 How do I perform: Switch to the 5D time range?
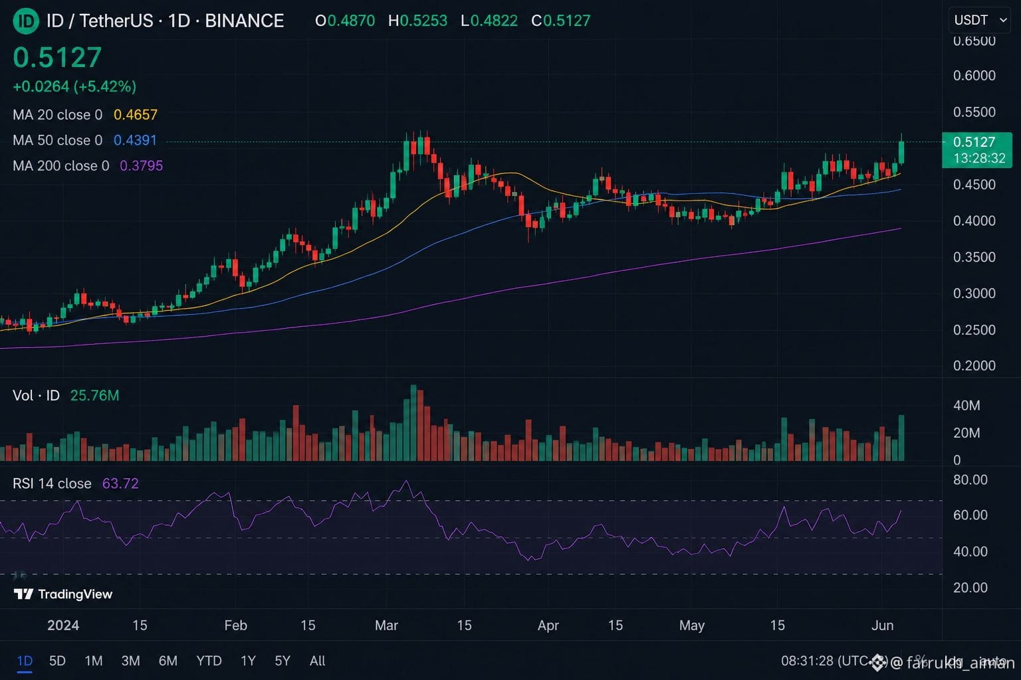coord(58,661)
